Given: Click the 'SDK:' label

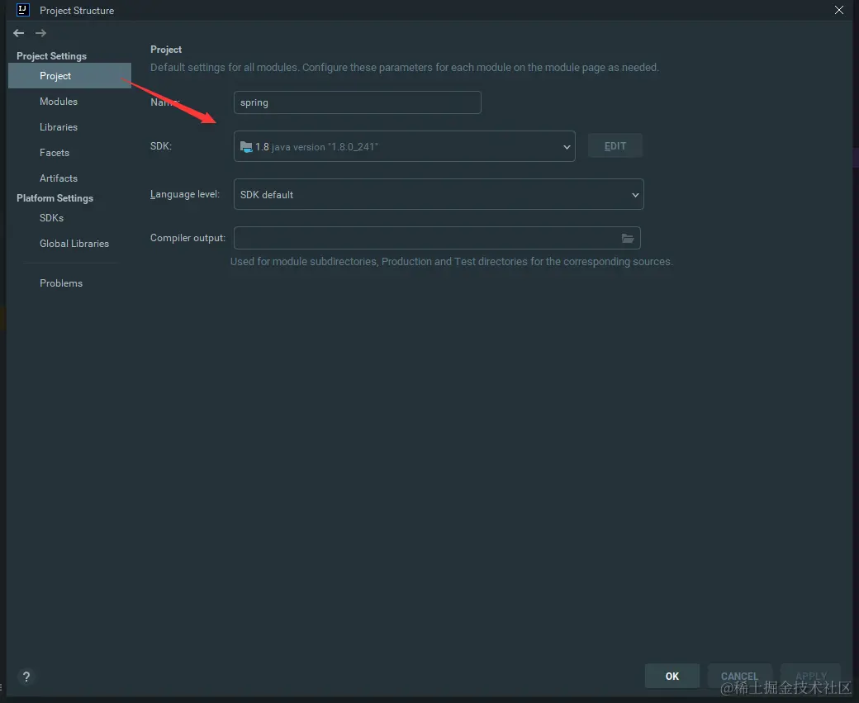Looking at the screenshot, I should coord(161,146).
